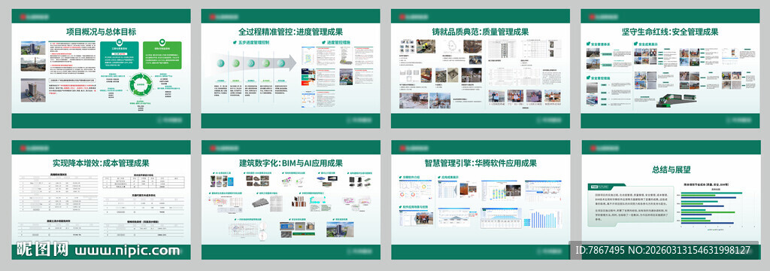This screenshot has height=271, width=770.
Task: Click the green summary text box in 总结与展望
Action: click(630, 205)
